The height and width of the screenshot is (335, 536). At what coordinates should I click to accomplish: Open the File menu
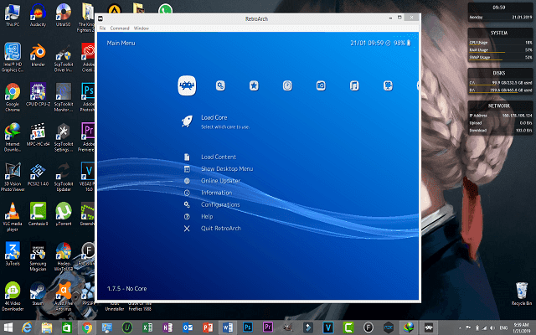(x=103, y=28)
